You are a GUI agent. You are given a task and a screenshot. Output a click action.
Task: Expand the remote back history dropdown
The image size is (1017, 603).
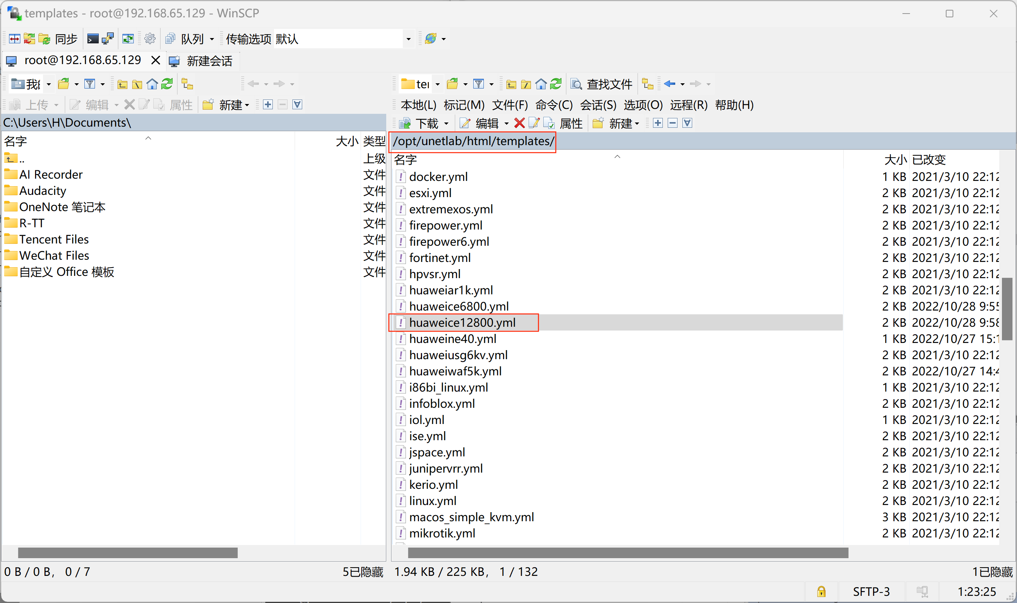[x=682, y=84]
